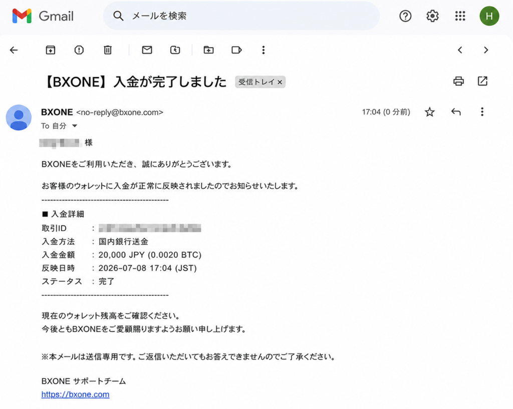Focus the メールを検索 search field
The image size is (513, 409).
241,16
